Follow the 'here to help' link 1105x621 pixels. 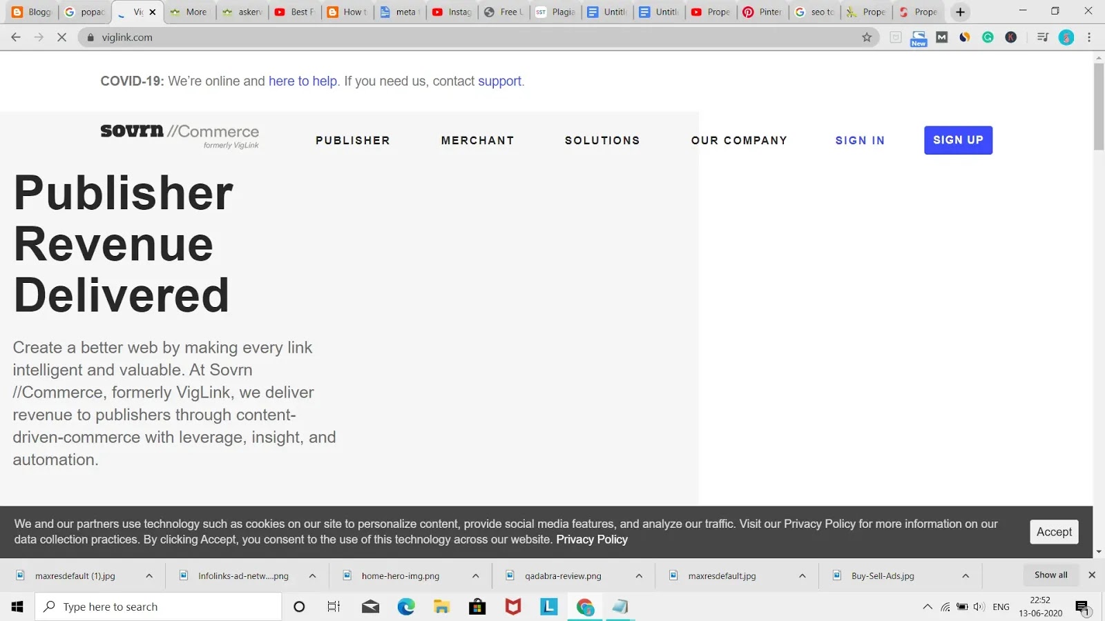pos(302,81)
